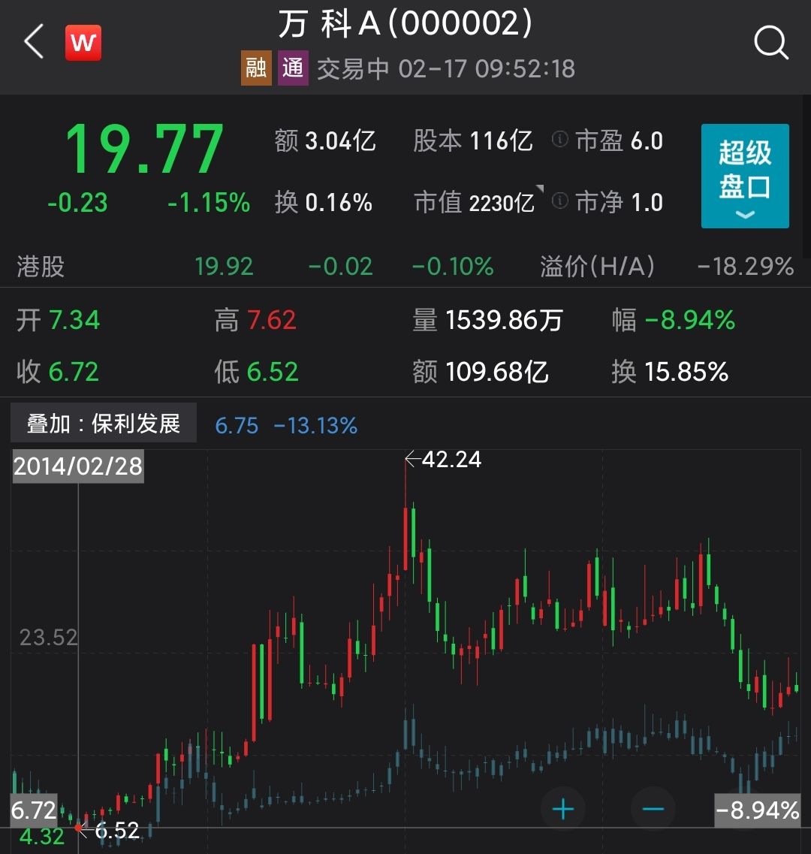Open the 叠加：保利发展 overlay selector
The width and height of the screenshot is (811, 854).
(104, 423)
